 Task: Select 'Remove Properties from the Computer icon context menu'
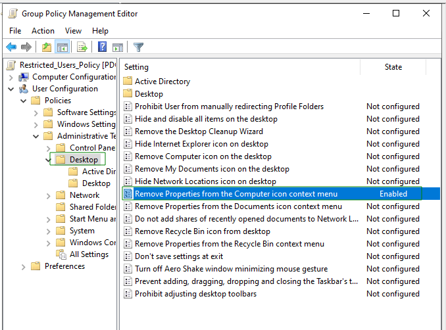pyautogui.click(x=236, y=194)
